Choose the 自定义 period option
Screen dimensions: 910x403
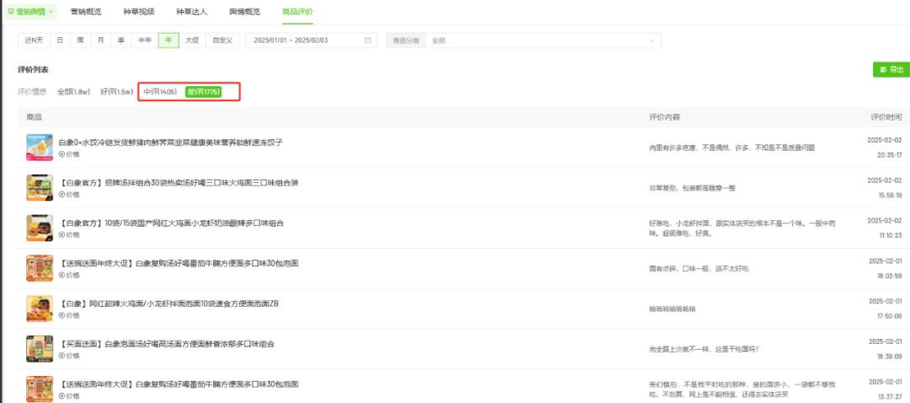click(x=222, y=40)
